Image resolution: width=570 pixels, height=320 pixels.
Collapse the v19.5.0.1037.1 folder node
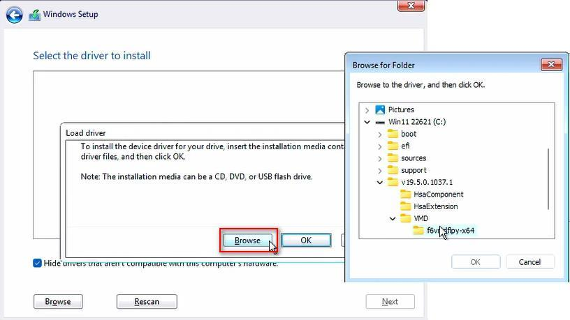click(380, 183)
